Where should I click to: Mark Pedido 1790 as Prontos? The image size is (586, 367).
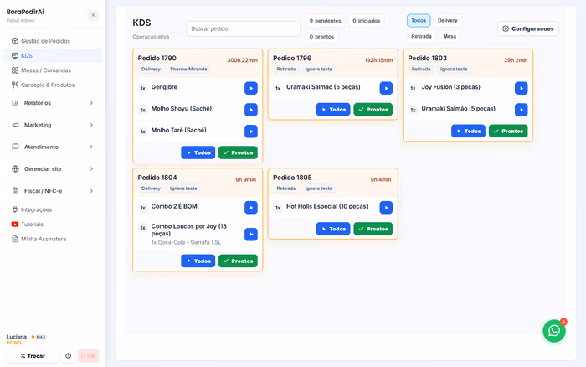coord(238,152)
